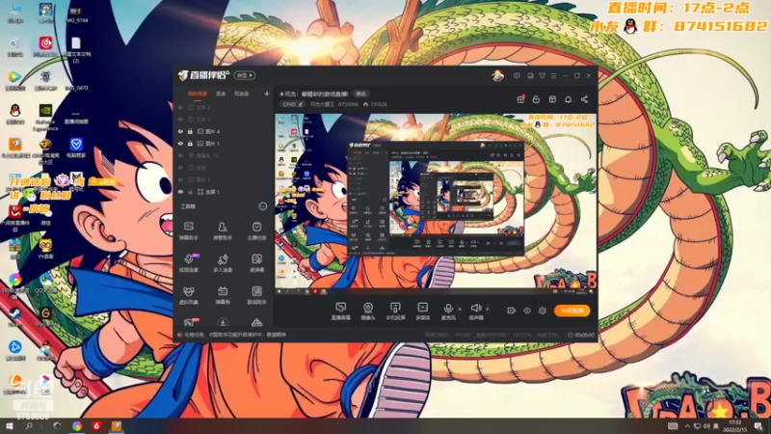Open the user avatar in the title bar
The height and width of the screenshot is (434, 771).
pos(497,76)
